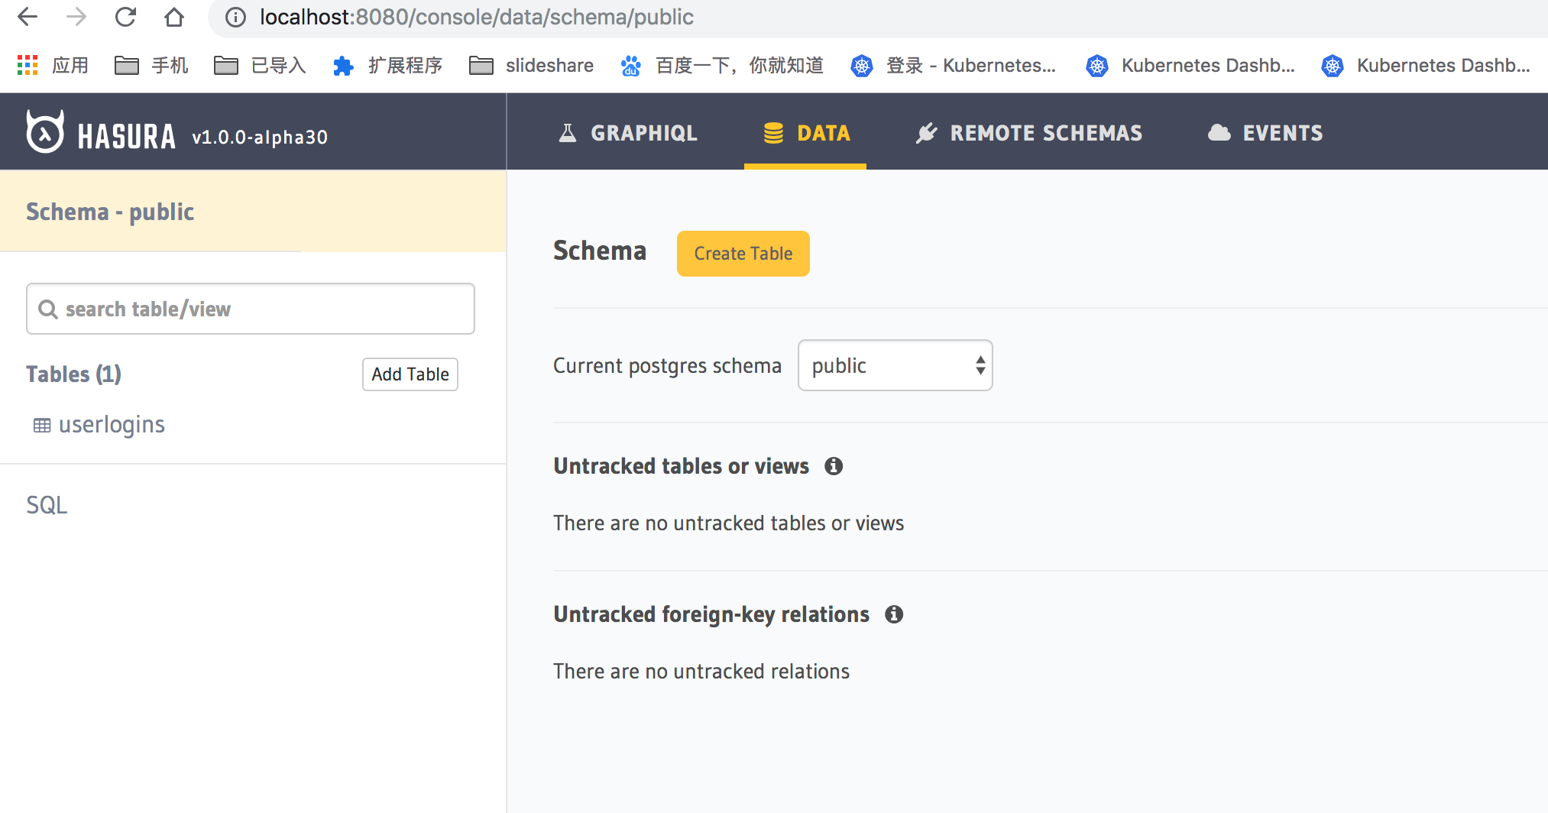The height and width of the screenshot is (813, 1548).
Task: Click the table icon next to userlogins
Action: pyautogui.click(x=42, y=426)
